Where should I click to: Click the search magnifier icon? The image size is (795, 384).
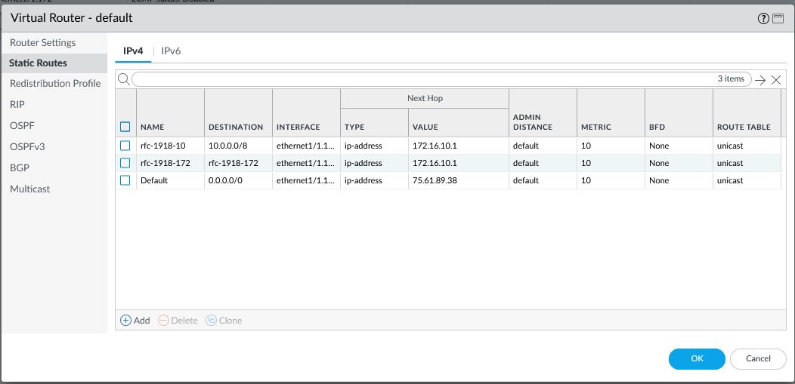tap(124, 78)
